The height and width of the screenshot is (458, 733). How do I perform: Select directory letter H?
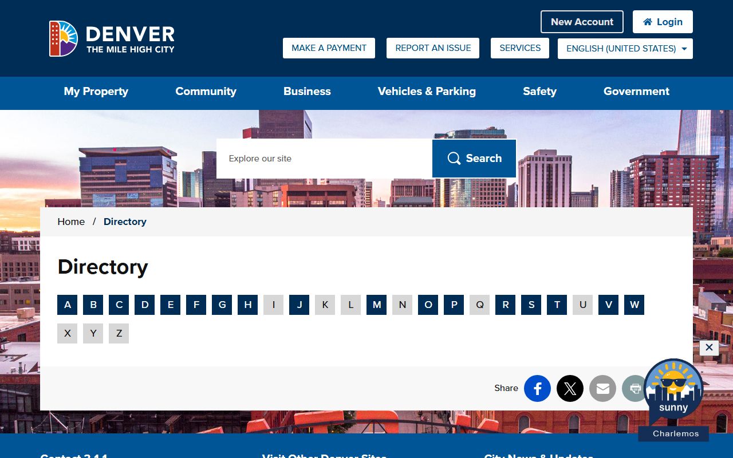click(247, 305)
